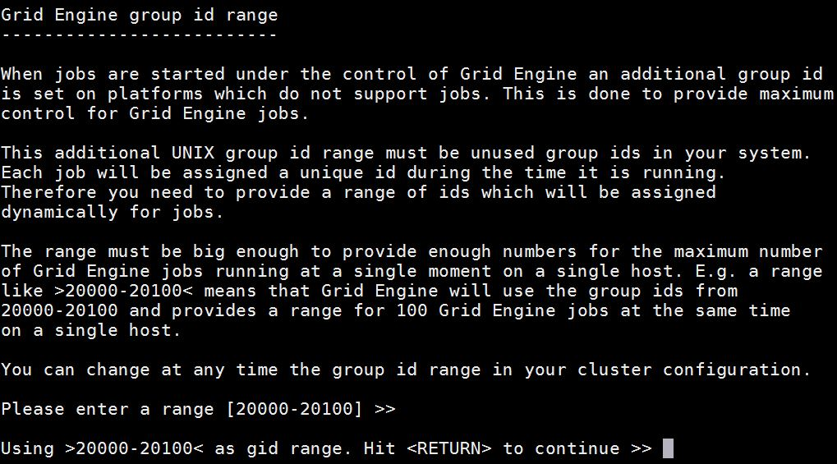Click line "dynamically for jobs."
This screenshot has width=837, height=464.
point(112,213)
